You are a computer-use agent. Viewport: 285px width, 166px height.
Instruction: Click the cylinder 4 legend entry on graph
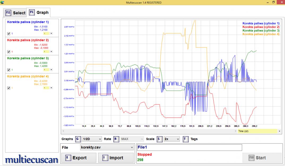pyautogui.click(x=261, y=34)
